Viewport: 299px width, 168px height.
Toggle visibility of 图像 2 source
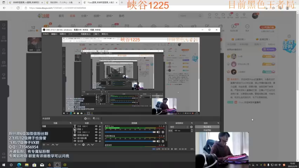coord(96,129)
